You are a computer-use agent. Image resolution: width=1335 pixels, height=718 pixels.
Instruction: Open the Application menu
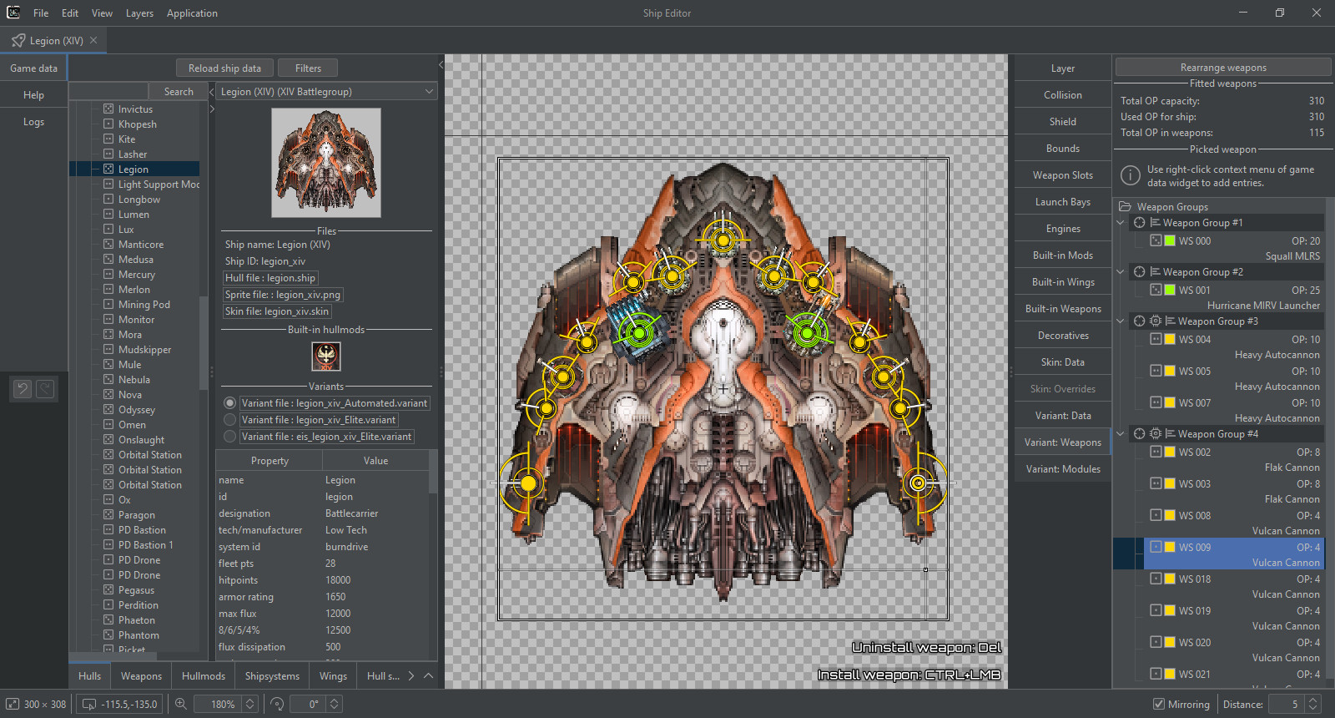coord(192,13)
